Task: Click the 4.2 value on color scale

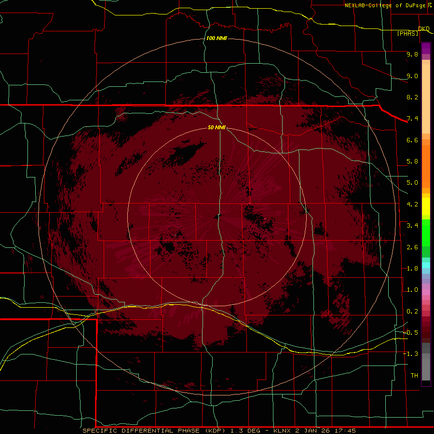Action: coord(412,204)
